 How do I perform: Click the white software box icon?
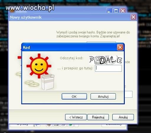click(x=48, y=82)
